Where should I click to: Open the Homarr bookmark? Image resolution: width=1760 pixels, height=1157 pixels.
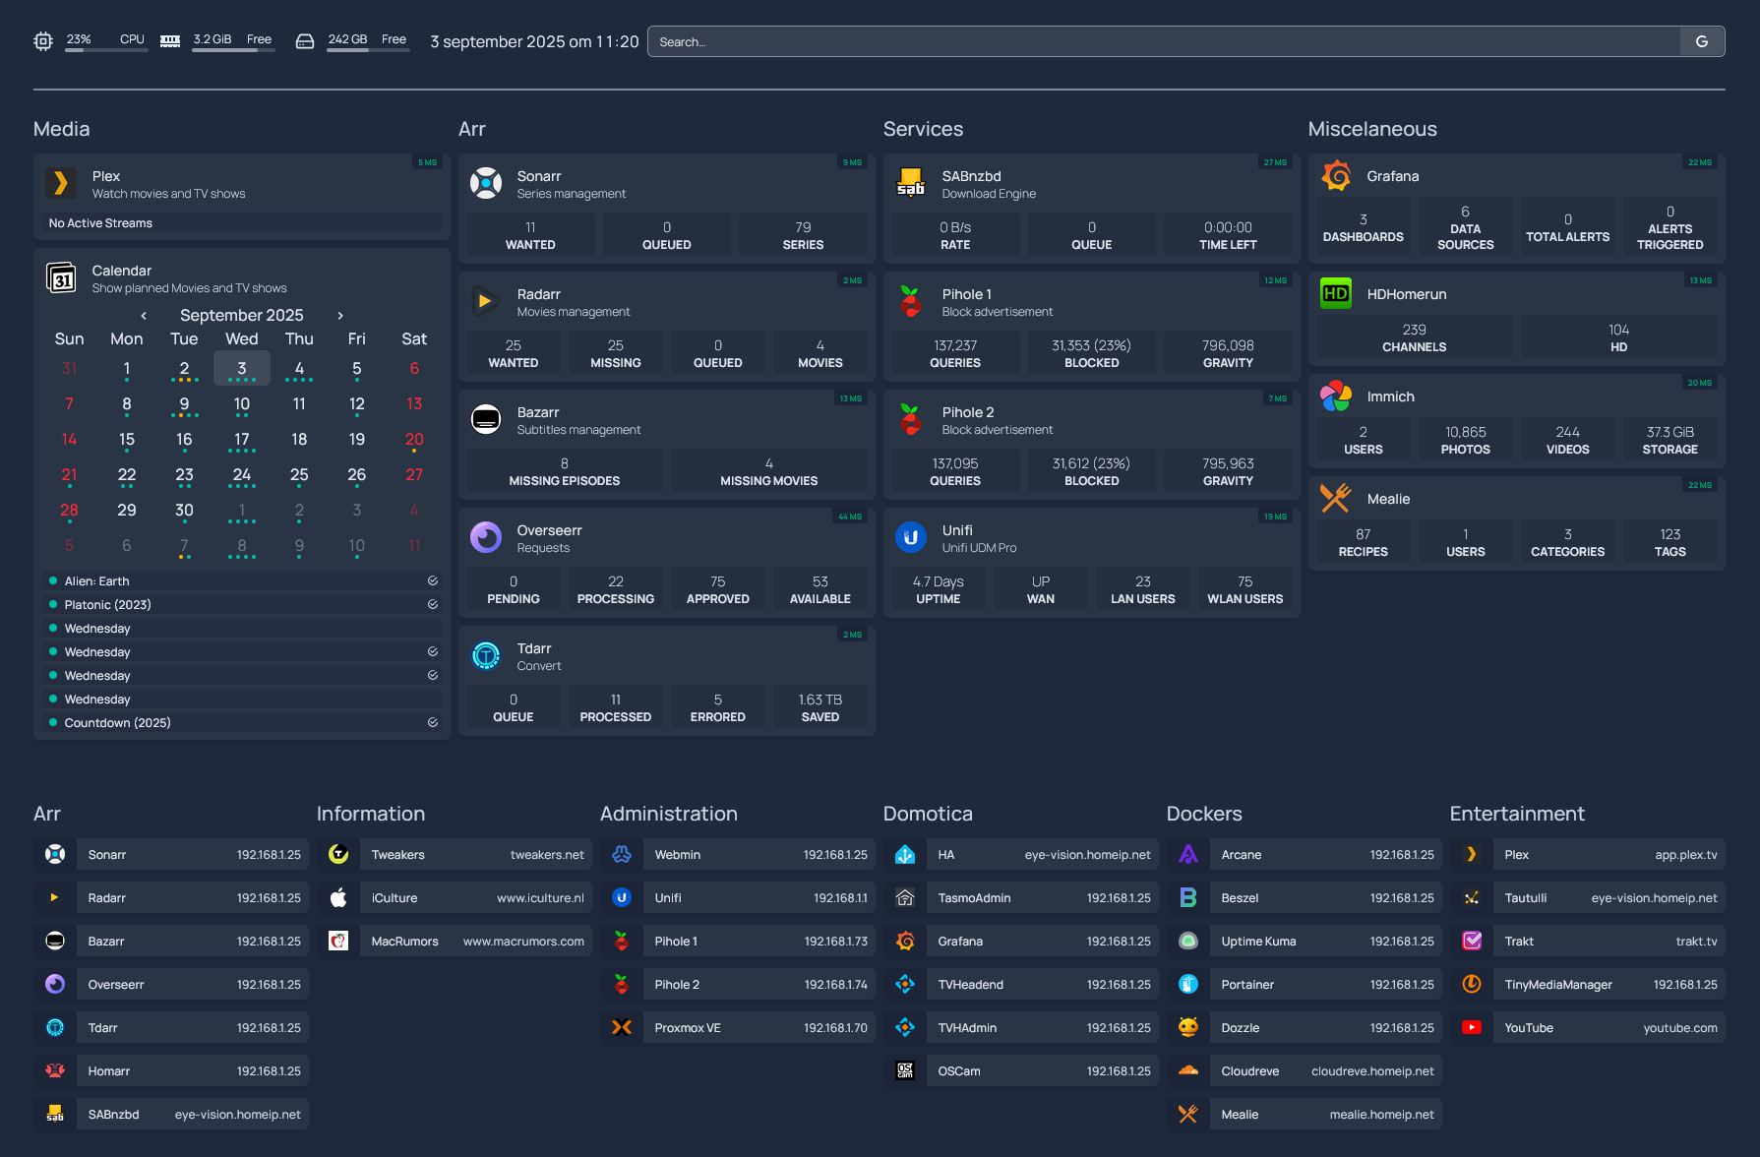[171, 1071]
